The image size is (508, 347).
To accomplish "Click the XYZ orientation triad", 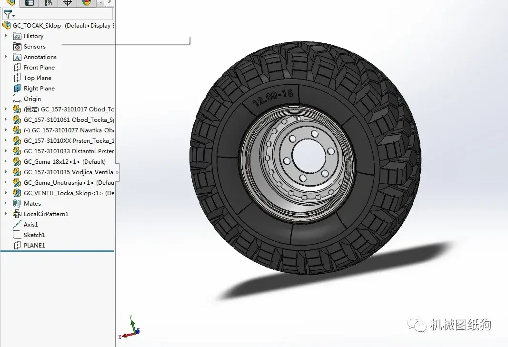I will 129,327.
